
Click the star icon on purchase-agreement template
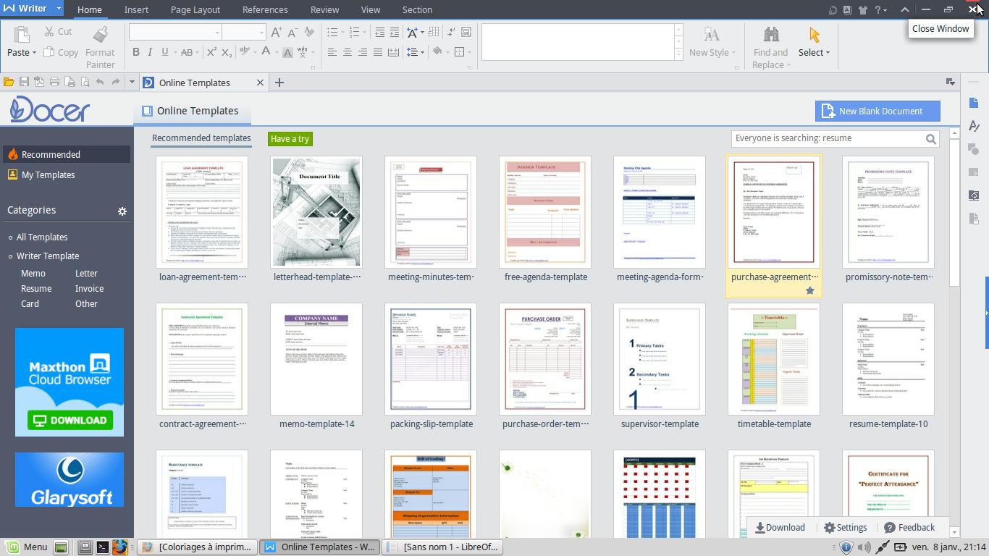[810, 290]
